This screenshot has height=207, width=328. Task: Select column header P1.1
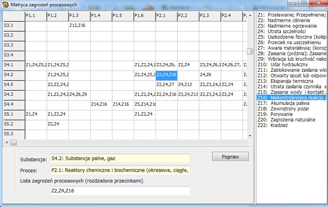point(36,17)
